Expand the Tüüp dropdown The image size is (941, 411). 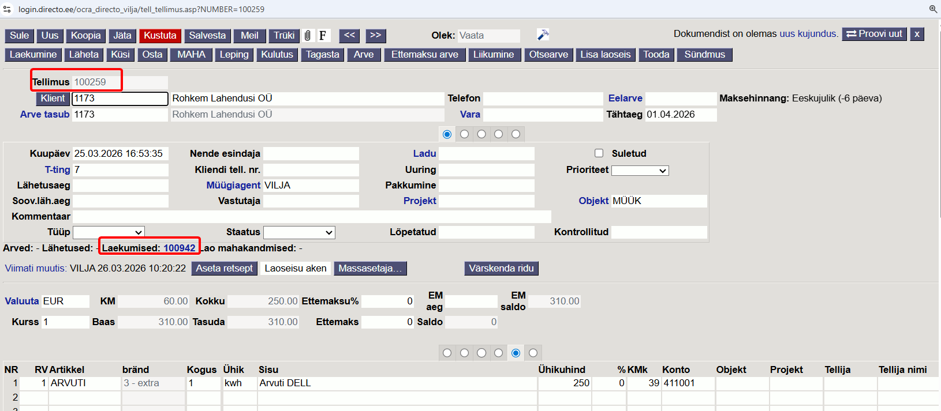click(109, 232)
